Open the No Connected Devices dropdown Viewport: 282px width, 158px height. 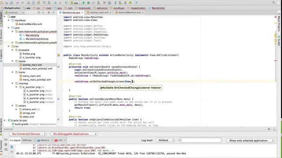coord(28,134)
